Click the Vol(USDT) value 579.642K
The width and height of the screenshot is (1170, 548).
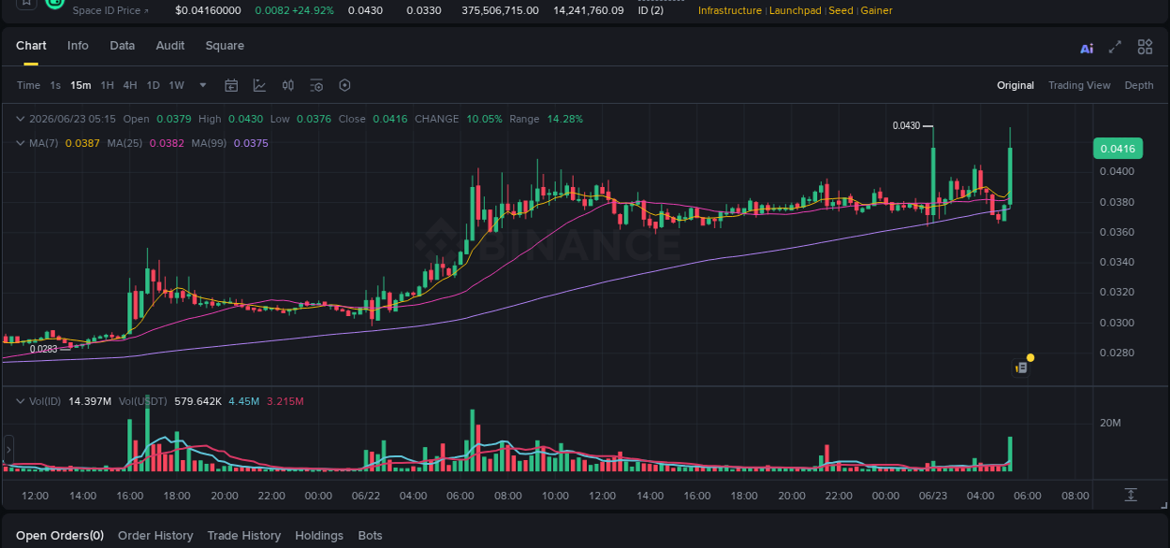(198, 401)
